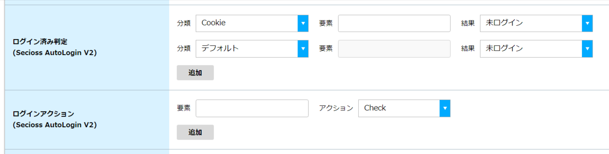
Task: Click 追加 under ログインアクション
Action: pyautogui.click(x=195, y=132)
